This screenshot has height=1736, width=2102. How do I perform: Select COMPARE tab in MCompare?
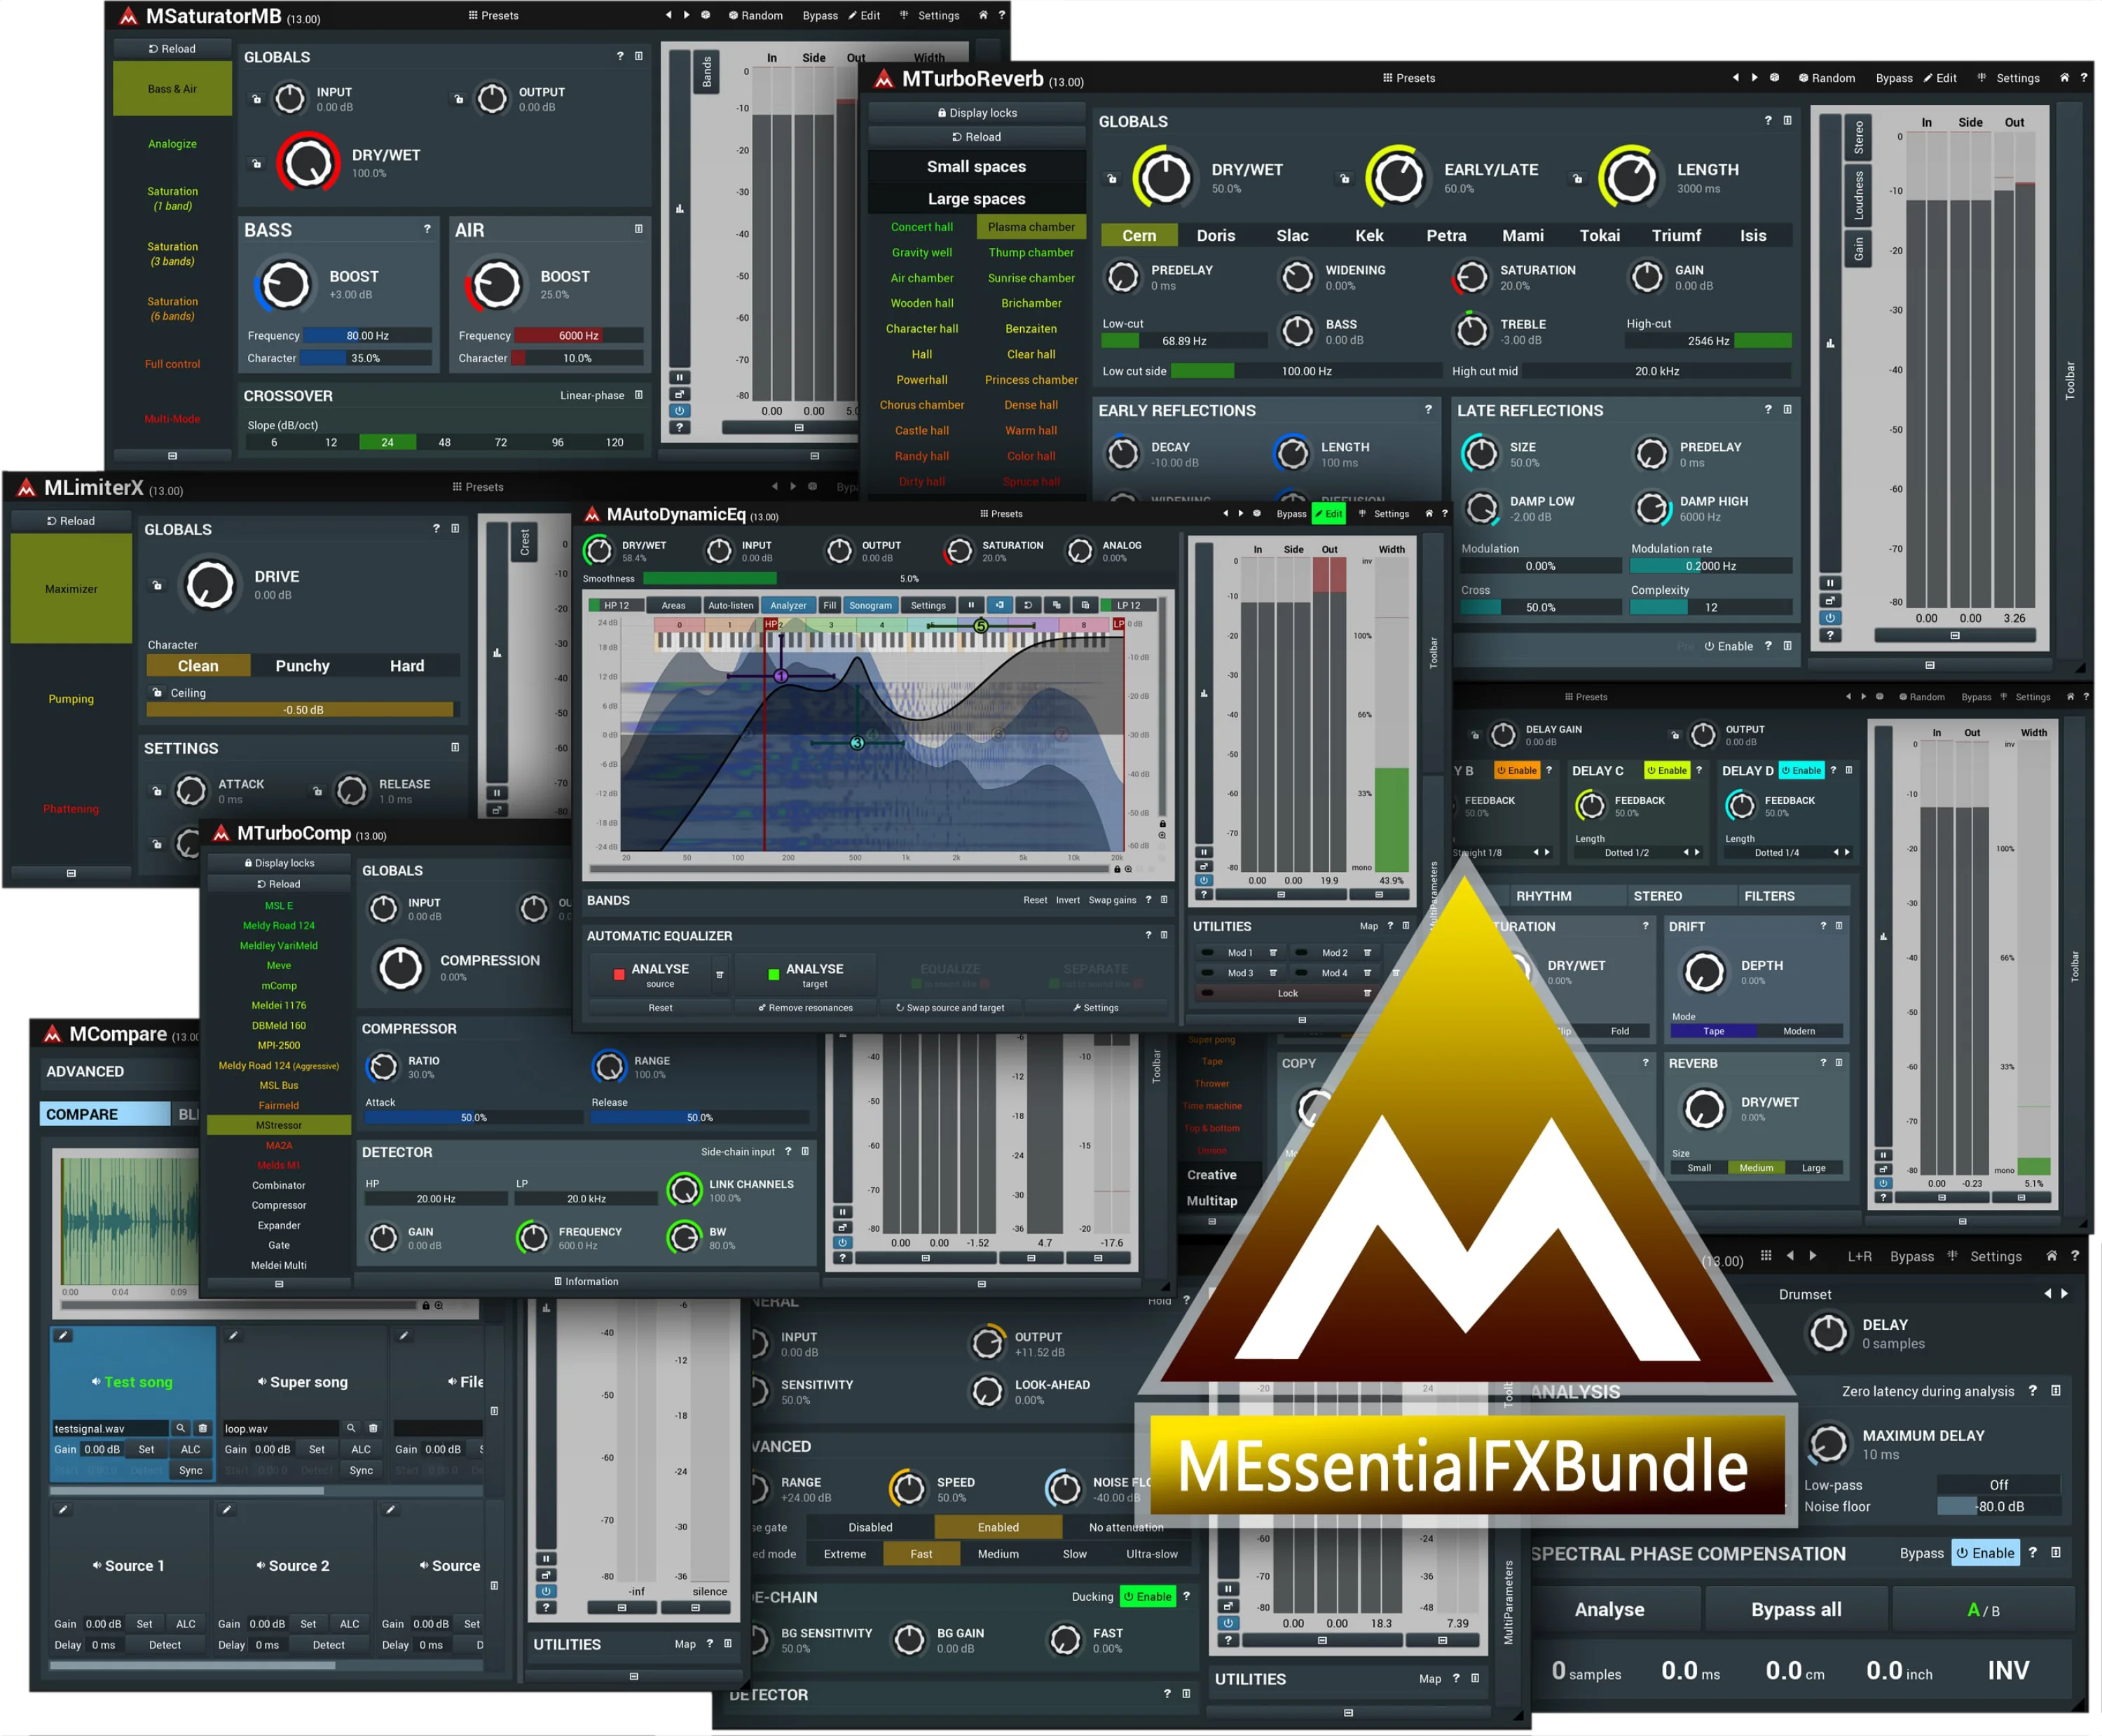point(105,1114)
